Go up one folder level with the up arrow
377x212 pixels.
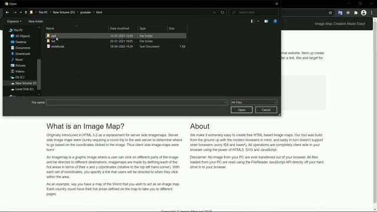26,12
